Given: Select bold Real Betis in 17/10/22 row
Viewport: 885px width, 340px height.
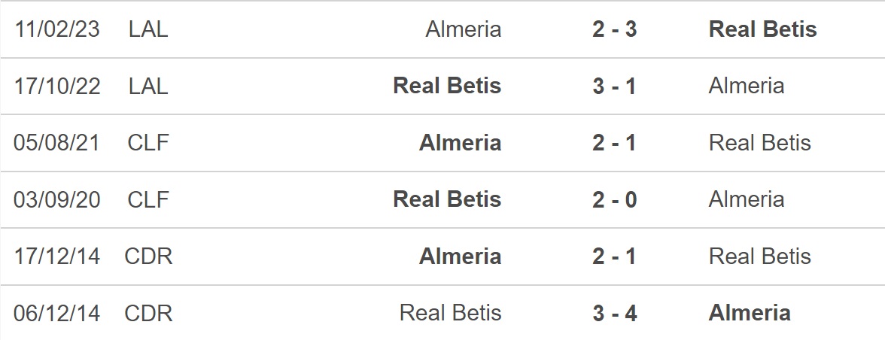Looking at the screenshot, I should point(447,86).
